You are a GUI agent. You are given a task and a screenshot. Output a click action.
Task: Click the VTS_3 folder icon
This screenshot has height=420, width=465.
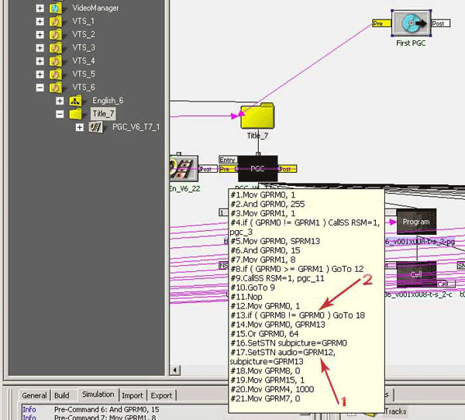coord(56,48)
